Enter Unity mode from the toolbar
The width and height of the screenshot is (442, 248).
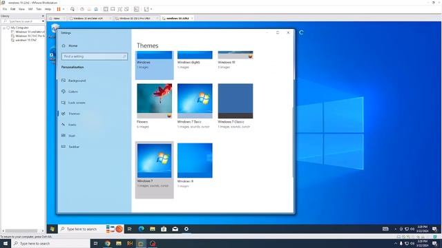coord(126,9)
